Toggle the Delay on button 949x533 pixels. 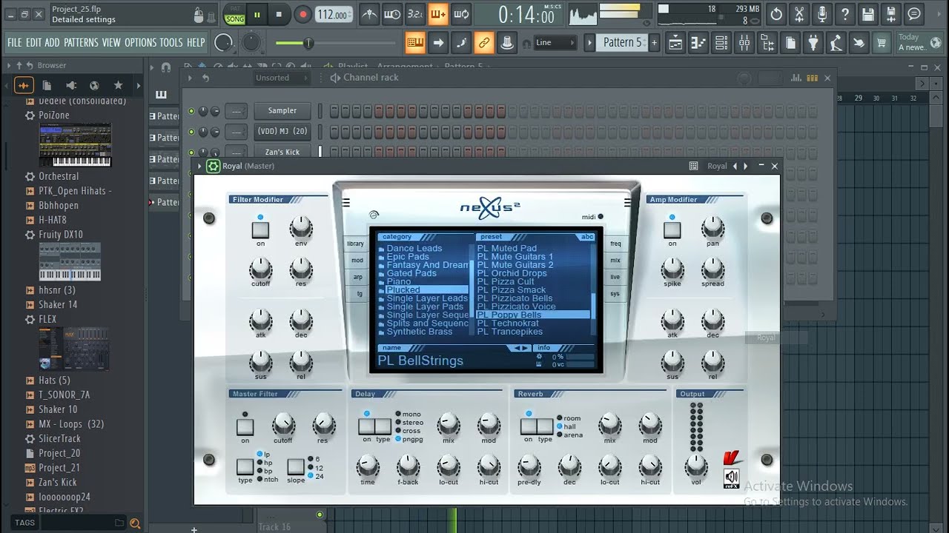click(366, 426)
